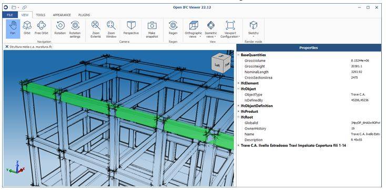Make snapshot of the viewport
The image size is (386, 190).
click(x=152, y=29)
